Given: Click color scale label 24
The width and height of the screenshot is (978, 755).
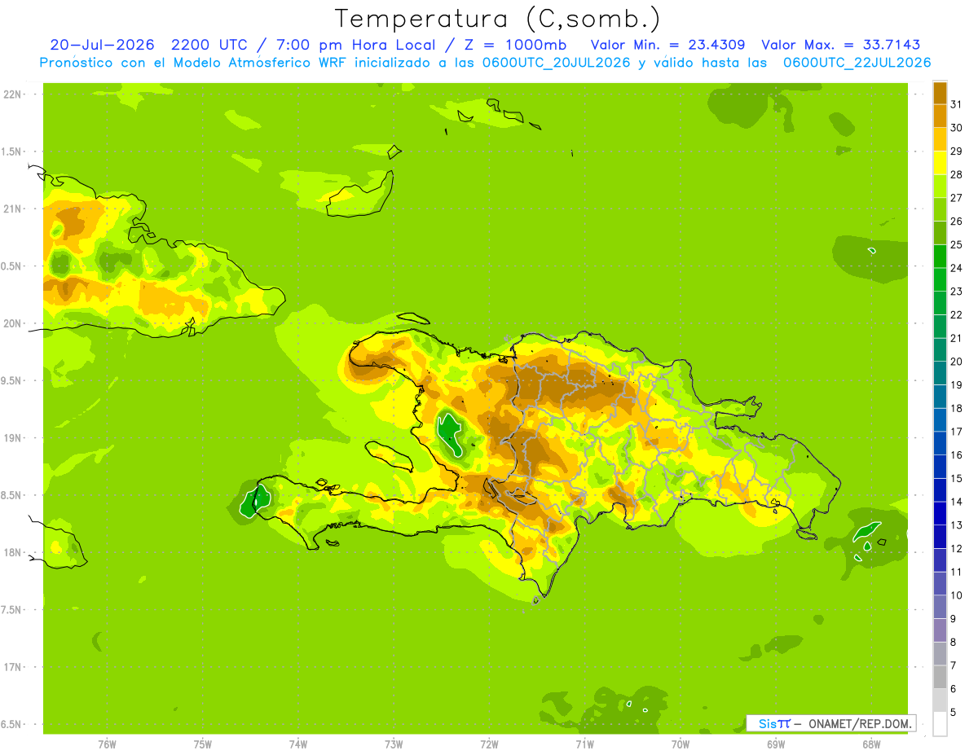Looking at the screenshot, I should (956, 268).
